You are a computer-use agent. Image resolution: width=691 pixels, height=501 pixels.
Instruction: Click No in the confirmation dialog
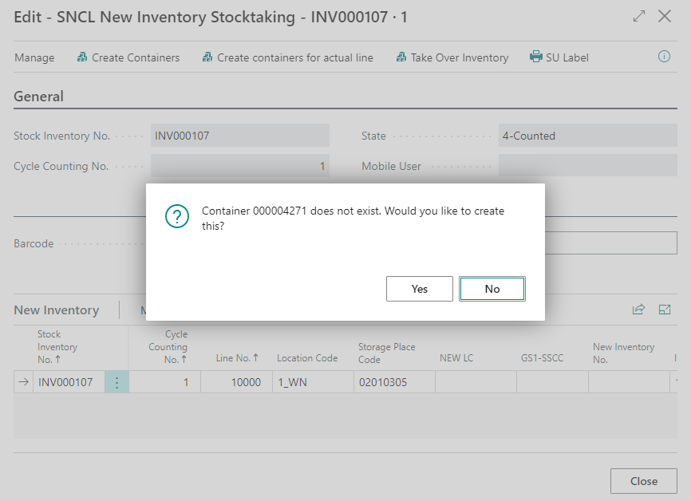492,289
